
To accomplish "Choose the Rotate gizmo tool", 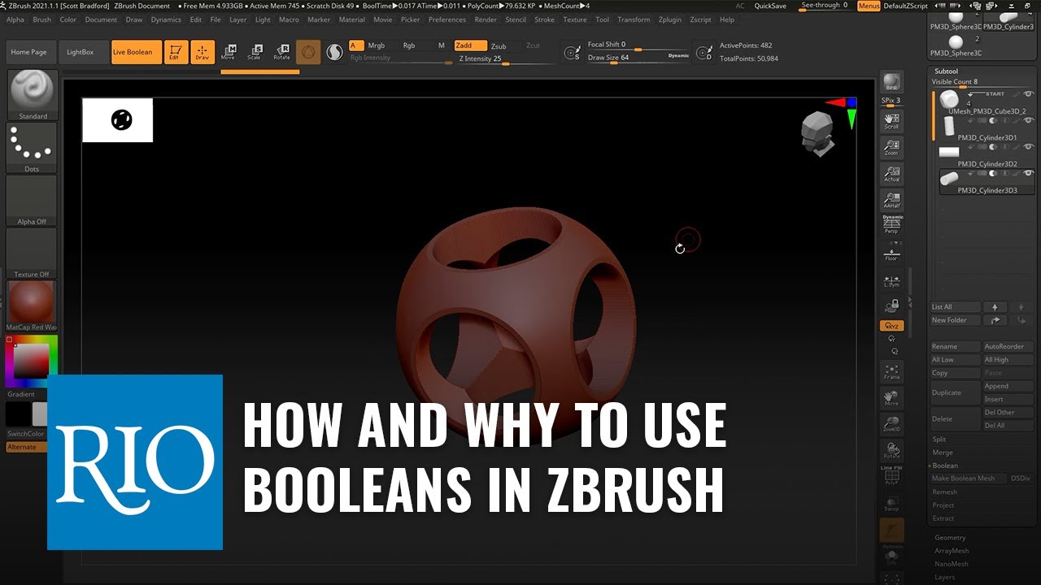I will (x=281, y=52).
